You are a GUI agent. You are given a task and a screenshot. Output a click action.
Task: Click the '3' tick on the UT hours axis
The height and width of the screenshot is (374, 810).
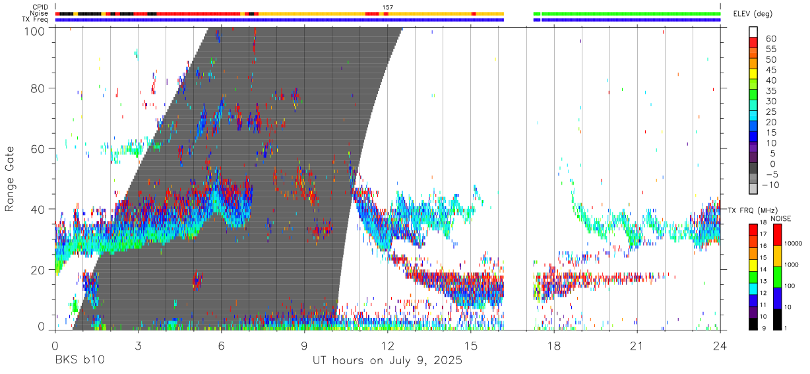[138, 346]
